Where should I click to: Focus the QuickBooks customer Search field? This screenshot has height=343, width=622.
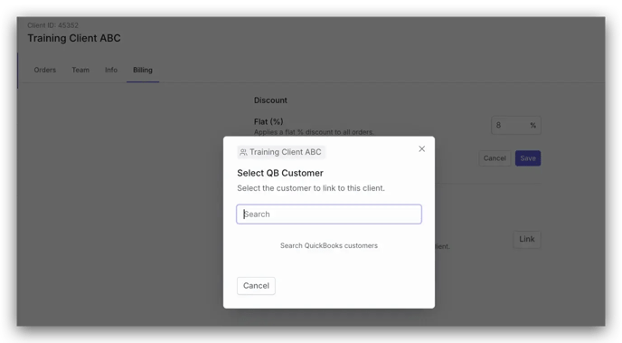[x=329, y=214]
